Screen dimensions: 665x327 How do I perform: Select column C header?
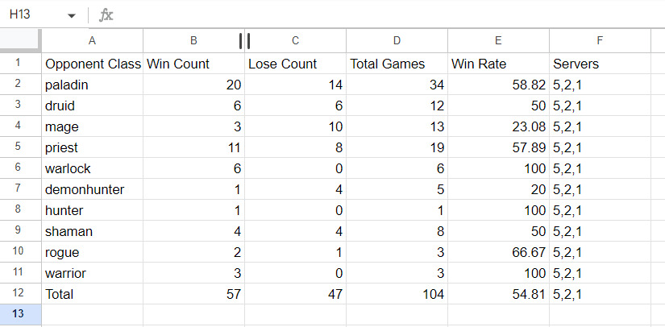(296, 40)
